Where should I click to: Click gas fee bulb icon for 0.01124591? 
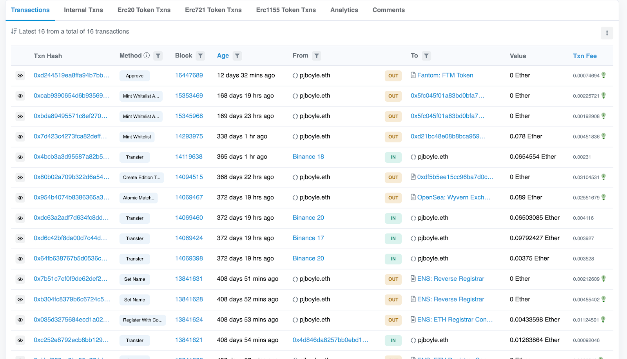603,320
